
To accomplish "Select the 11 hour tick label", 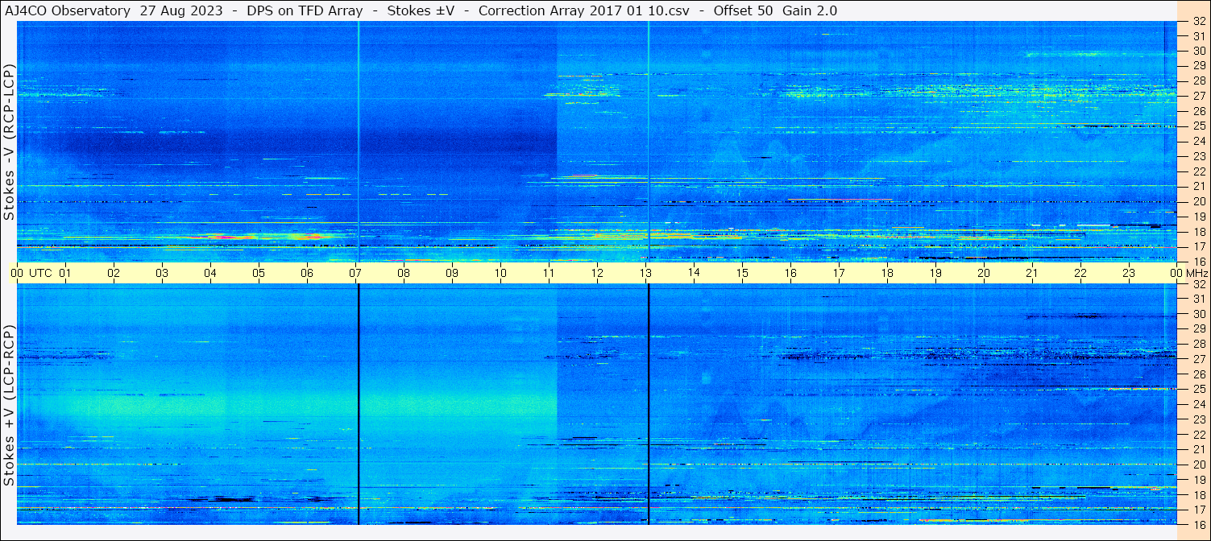I will tap(549, 273).
